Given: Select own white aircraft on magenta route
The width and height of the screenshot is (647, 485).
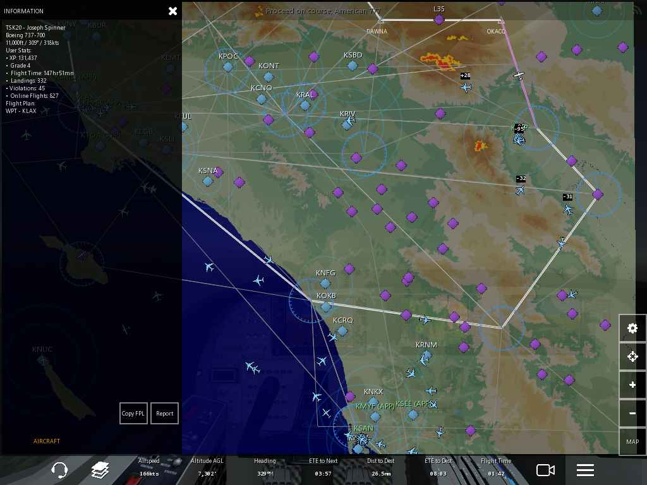Looking at the screenshot, I should point(519,75).
